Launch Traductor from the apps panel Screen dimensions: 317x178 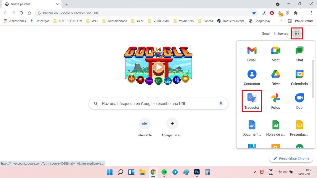(x=252, y=101)
